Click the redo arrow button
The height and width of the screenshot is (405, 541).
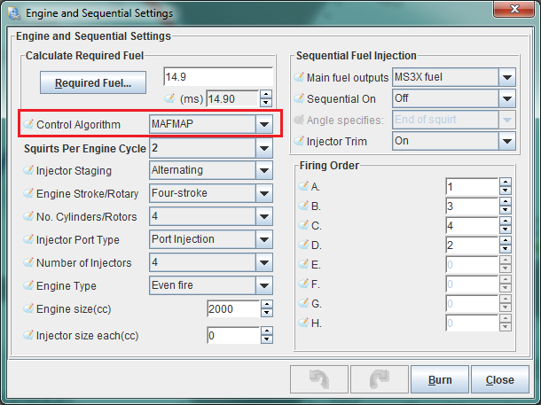[x=380, y=380]
